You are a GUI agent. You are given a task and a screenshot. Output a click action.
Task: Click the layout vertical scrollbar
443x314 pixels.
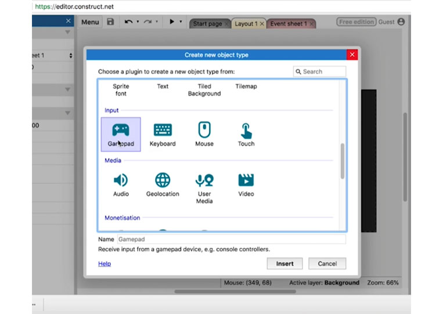coord(405,157)
